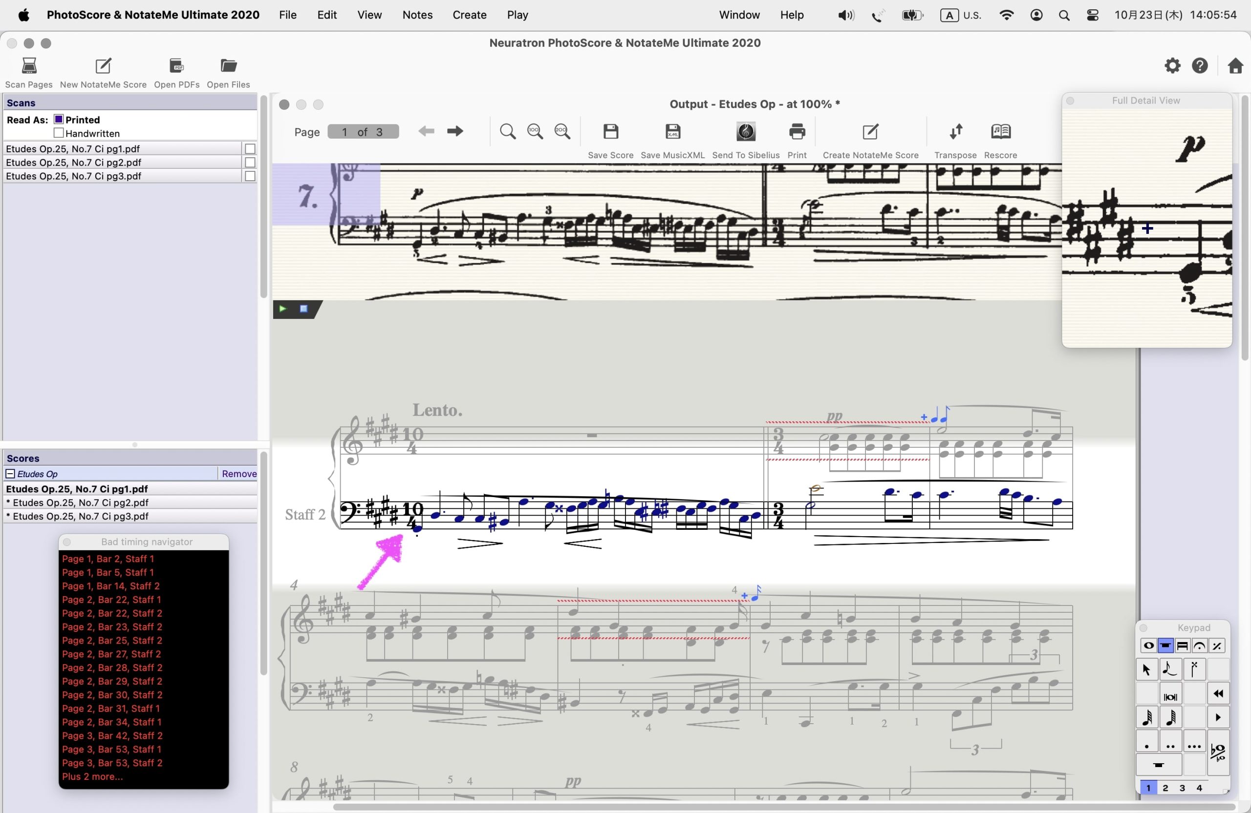This screenshot has width=1251, height=813.
Task: Click the Rescore icon
Action: 1000,132
